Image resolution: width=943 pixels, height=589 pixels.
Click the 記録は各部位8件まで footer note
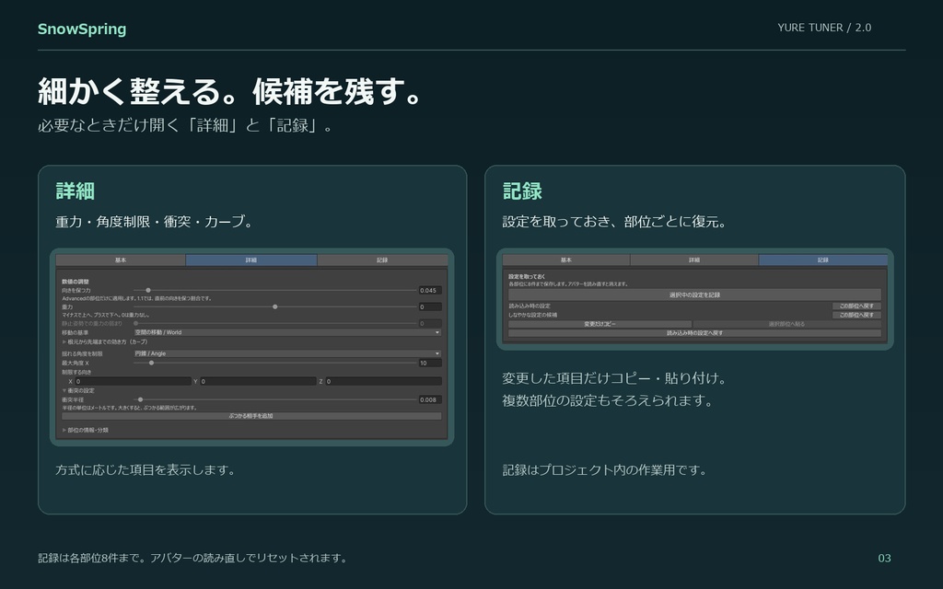click(193, 559)
